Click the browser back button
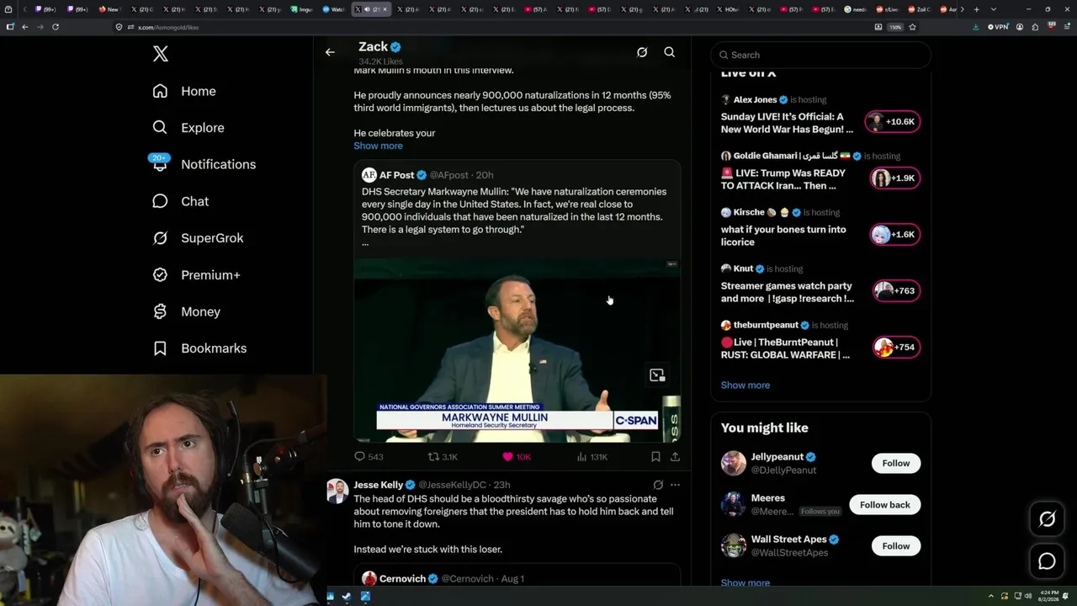 point(25,27)
